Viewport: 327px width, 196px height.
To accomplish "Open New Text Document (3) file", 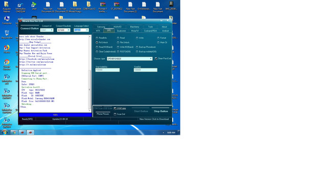I will [x=61, y=7].
